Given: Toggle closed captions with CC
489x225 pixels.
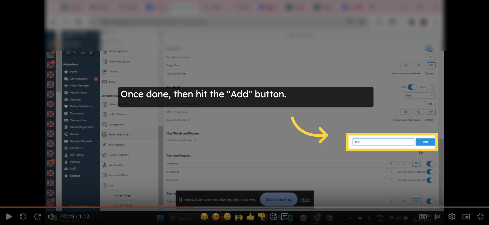Looking at the screenshot, I should coord(423,217).
